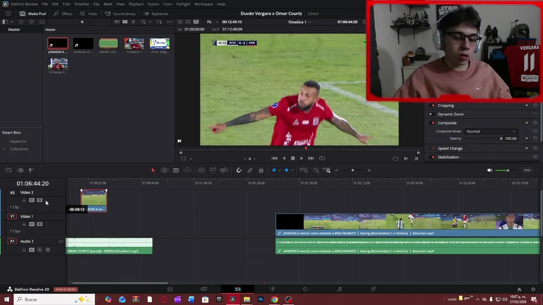
Task: Open Google Chrome from the taskbar
Action: pos(274,299)
